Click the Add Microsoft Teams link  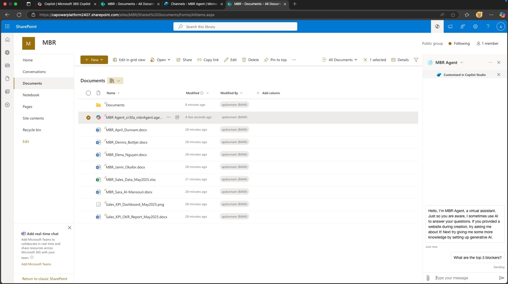click(36, 264)
